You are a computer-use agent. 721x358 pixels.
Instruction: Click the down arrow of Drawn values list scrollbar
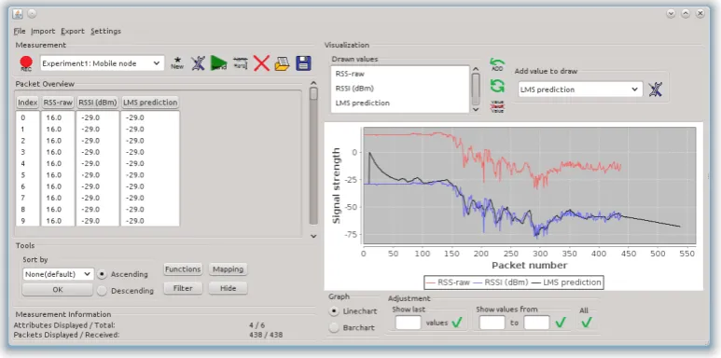click(x=476, y=109)
